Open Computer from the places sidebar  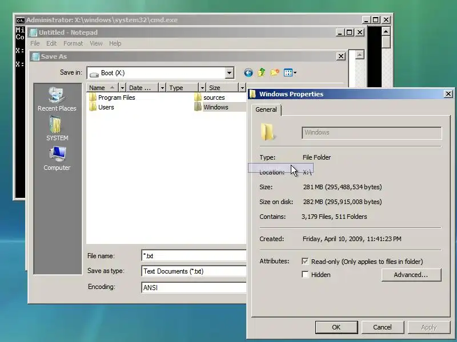(x=57, y=158)
